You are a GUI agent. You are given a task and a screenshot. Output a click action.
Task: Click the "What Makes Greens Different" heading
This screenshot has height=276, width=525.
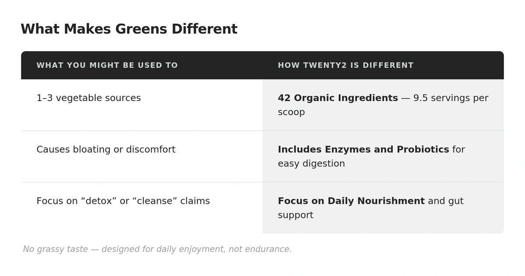point(129,29)
